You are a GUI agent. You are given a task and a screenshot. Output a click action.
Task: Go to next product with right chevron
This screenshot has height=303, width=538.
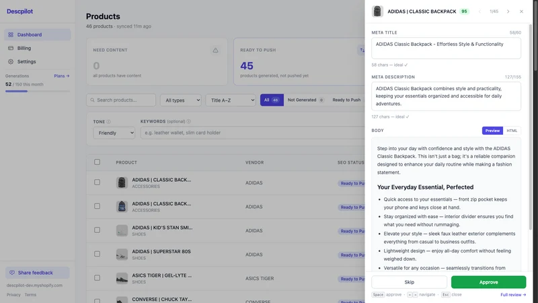pyautogui.click(x=508, y=11)
